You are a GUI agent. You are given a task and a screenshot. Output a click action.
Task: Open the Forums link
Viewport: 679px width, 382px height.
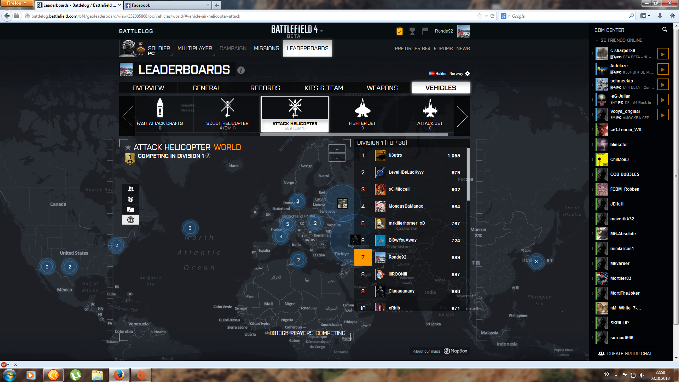pyautogui.click(x=443, y=48)
